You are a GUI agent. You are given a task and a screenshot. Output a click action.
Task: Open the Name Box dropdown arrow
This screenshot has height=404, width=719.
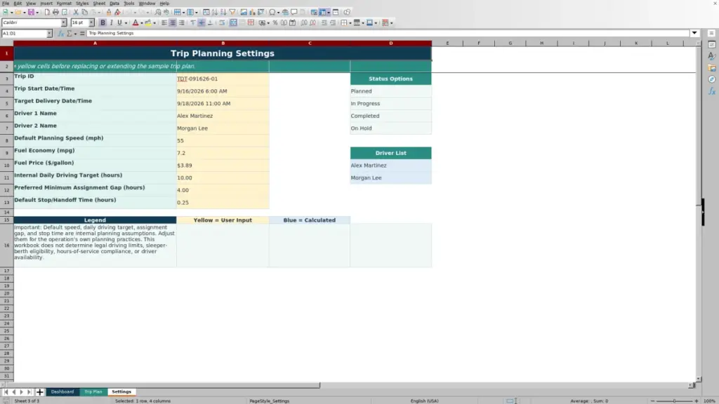49,34
